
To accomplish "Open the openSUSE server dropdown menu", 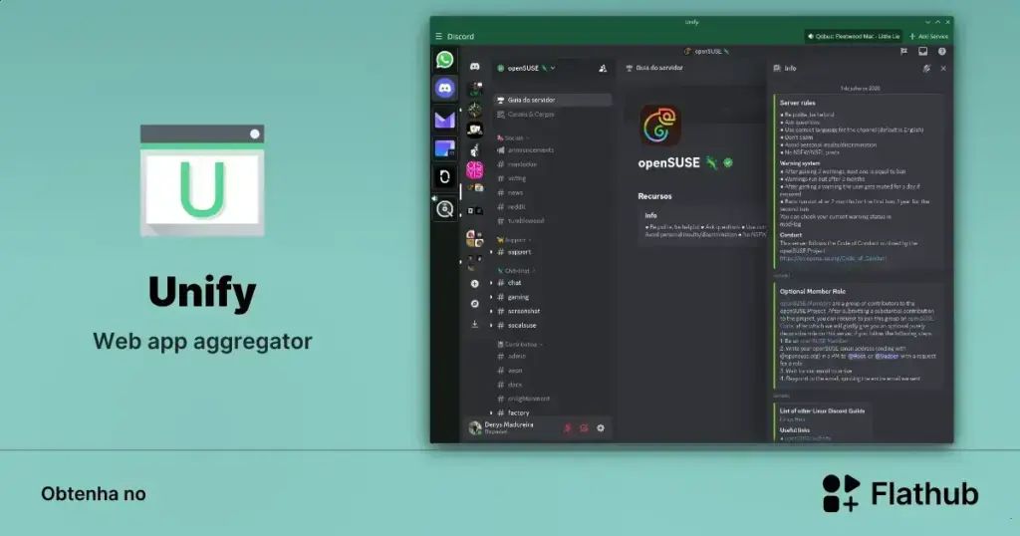I will point(553,68).
